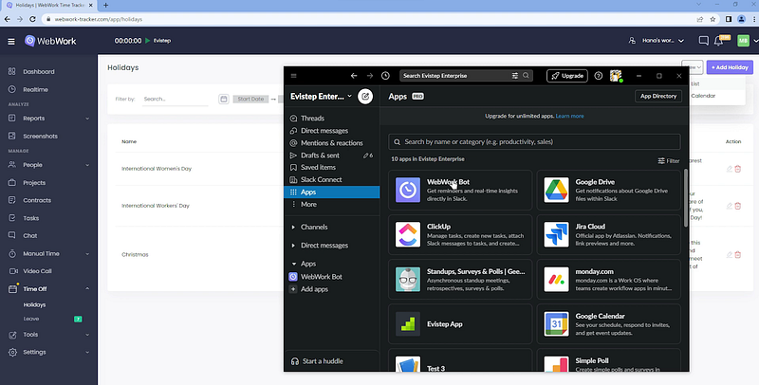Open the Slack apps Filter control
Viewport: 759px width, 385px height.
tap(669, 160)
